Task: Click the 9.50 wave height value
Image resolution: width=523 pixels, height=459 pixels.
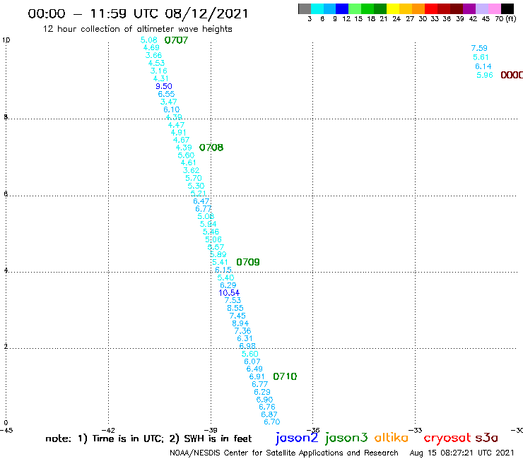Action: 164,86
